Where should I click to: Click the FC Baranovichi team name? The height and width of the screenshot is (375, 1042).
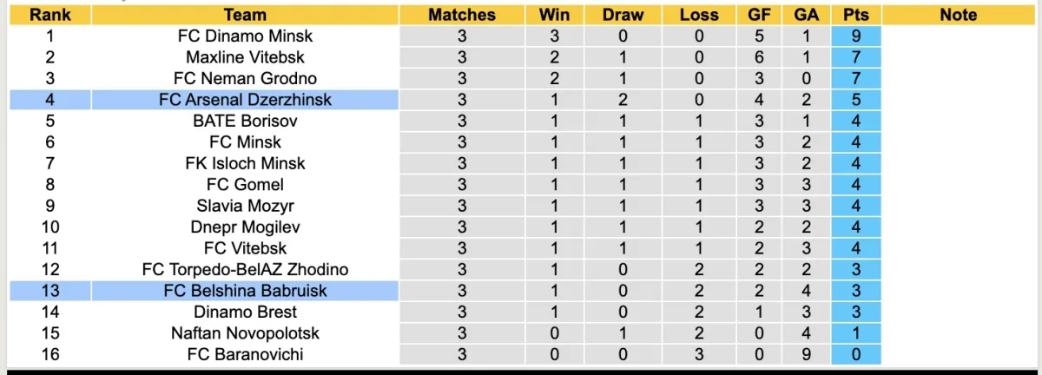(x=245, y=354)
